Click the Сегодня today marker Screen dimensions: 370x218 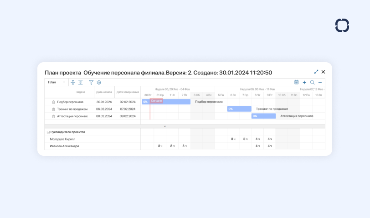pyautogui.click(x=156, y=101)
